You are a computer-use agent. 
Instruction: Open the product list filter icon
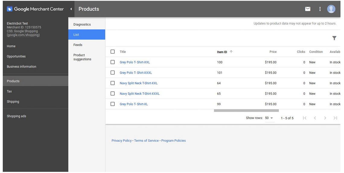(x=334, y=38)
